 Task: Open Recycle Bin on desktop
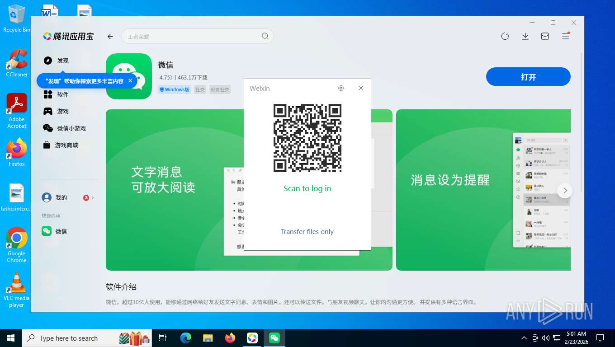point(17,19)
